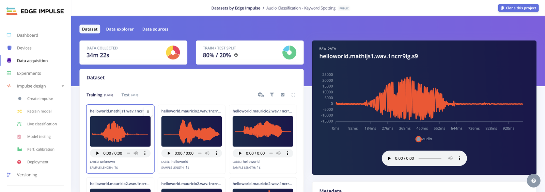
Task: Click middle helloworld.mauricio2 player seek bar
Action: click(200, 153)
